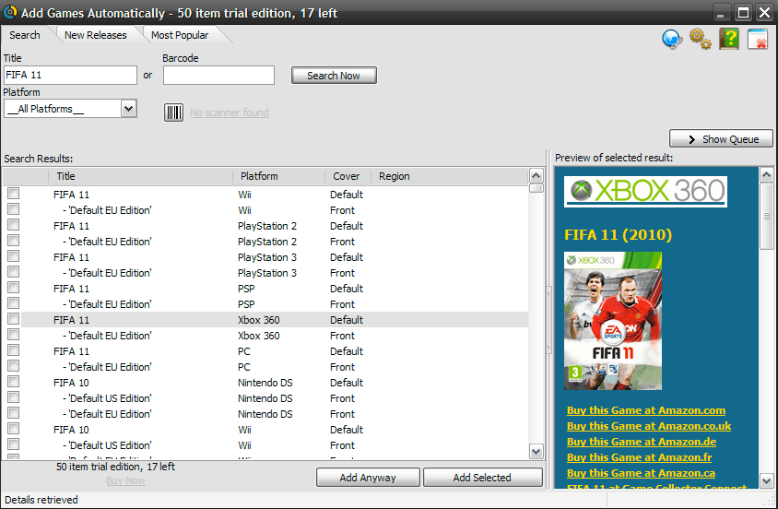778x509 pixels.
Task: Check the PC 'Default EU Edition' checkbox
Action: (14, 366)
